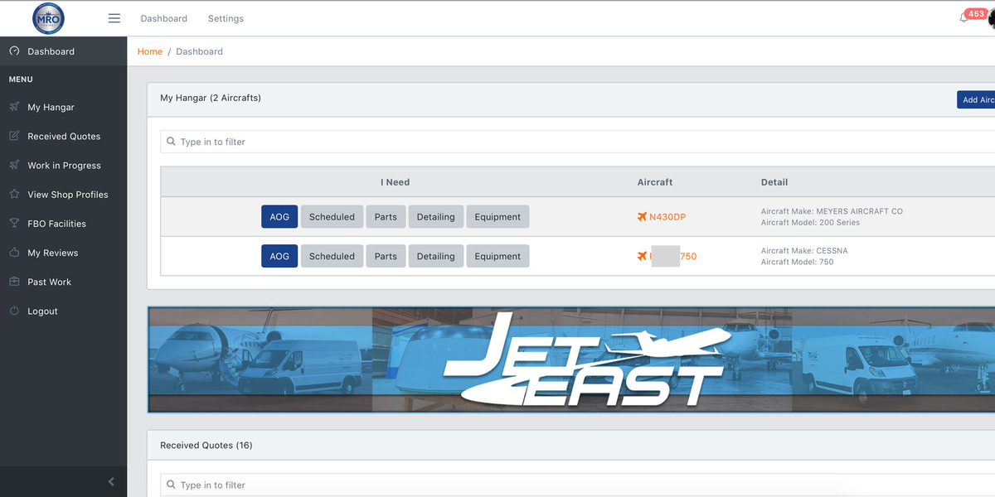Click the Home breadcrumb link
Viewport: 995px width, 497px height.
point(150,51)
